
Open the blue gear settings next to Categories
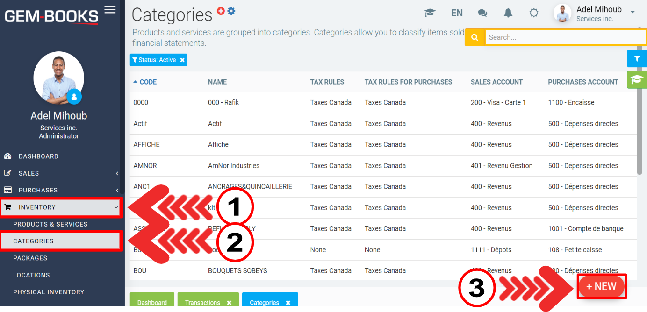(x=231, y=11)
